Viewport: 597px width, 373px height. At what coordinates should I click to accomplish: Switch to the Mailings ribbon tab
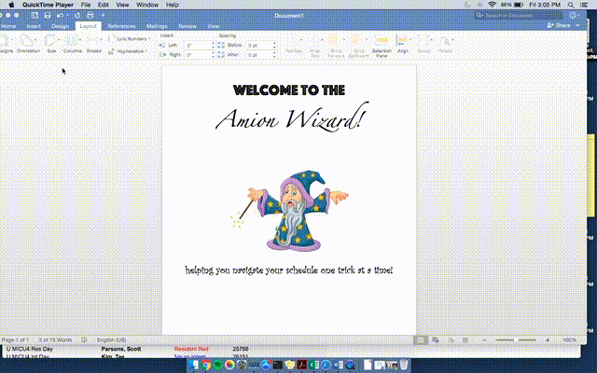[x=157, y=26]
